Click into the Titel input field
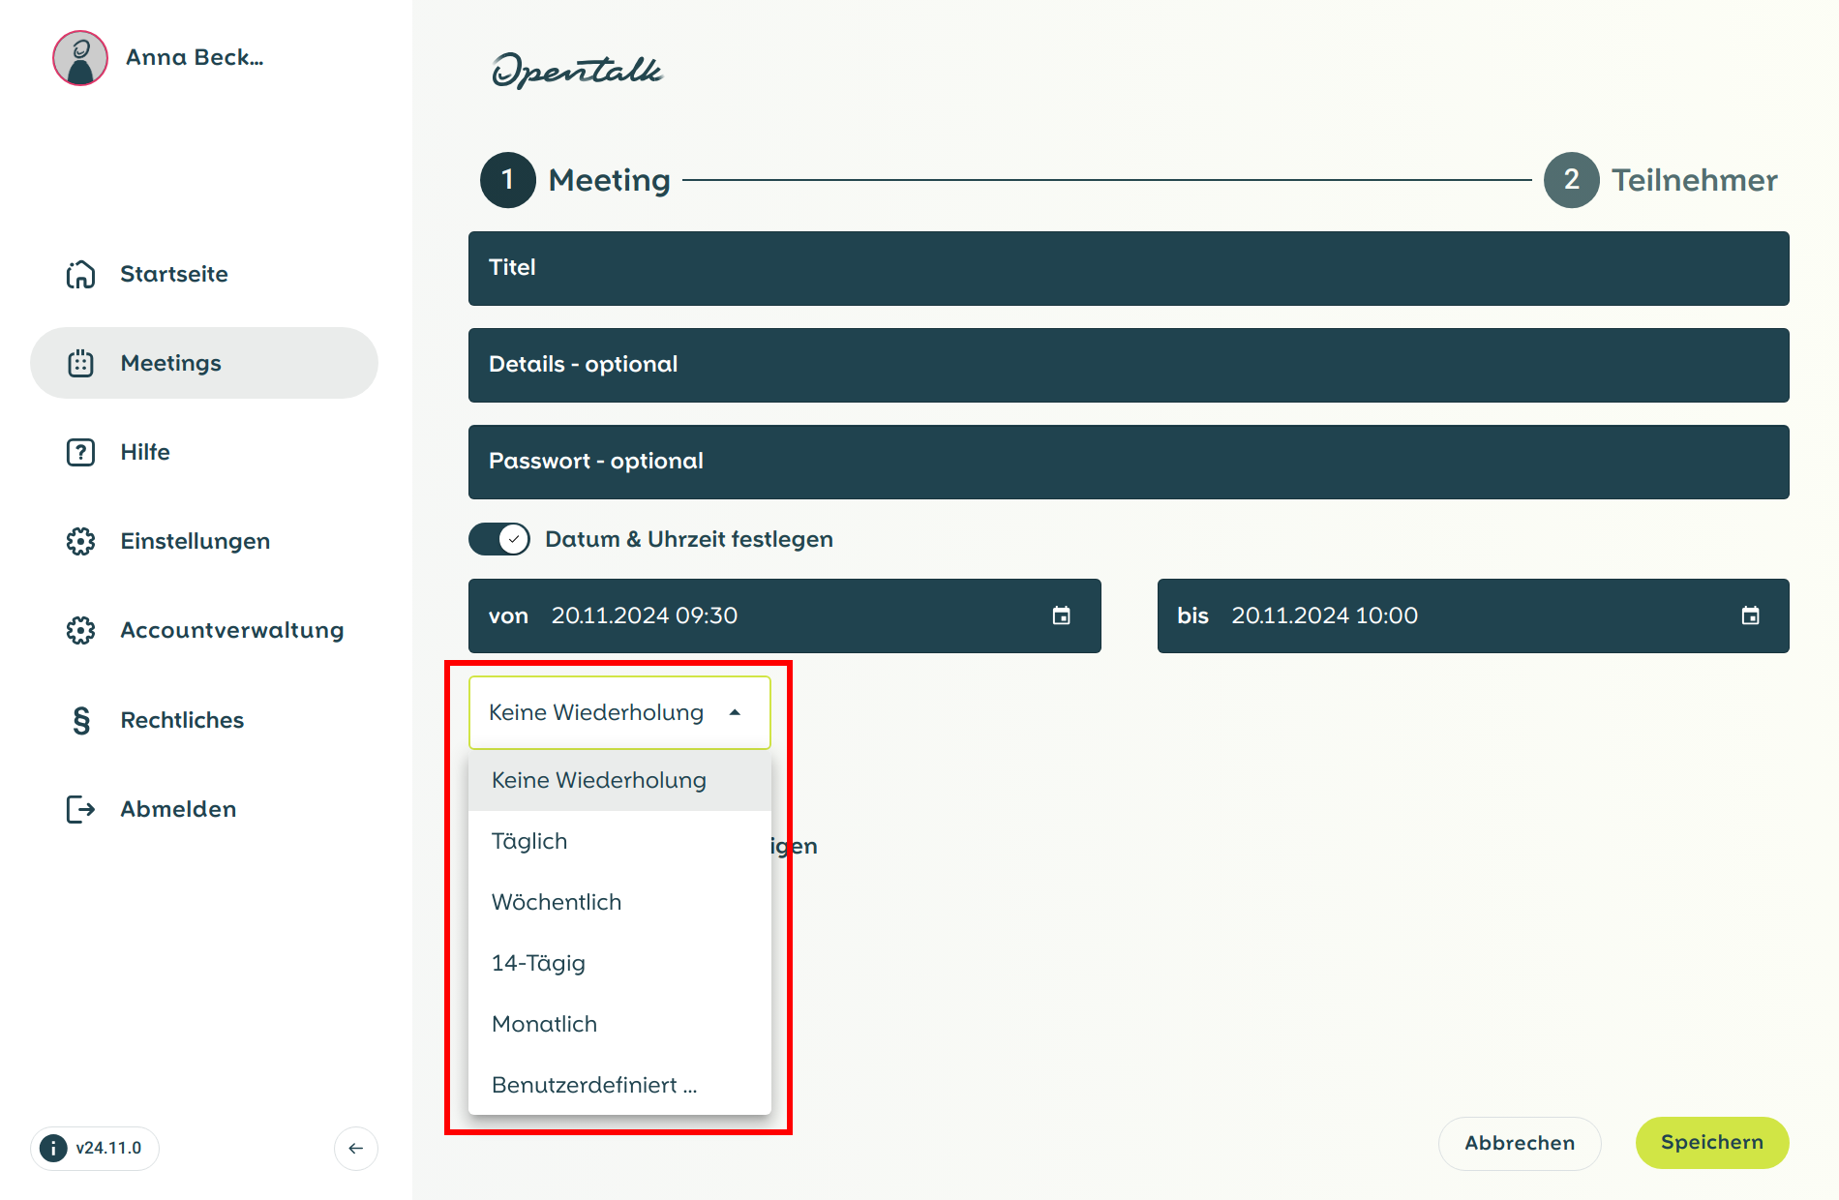 (1128, 268)
